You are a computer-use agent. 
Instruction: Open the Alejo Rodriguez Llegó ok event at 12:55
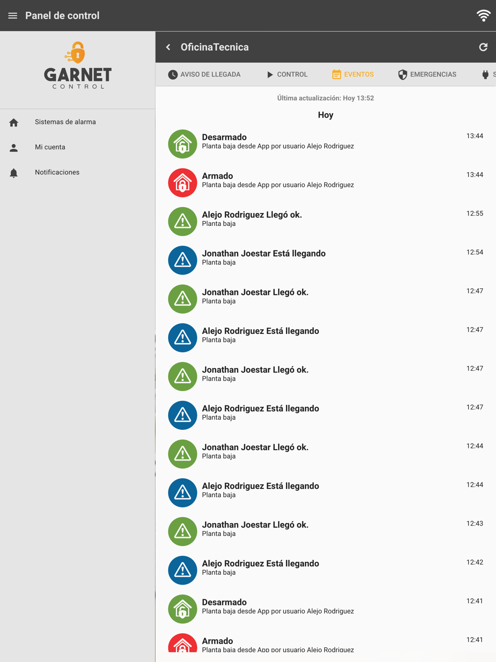(325, 221)
